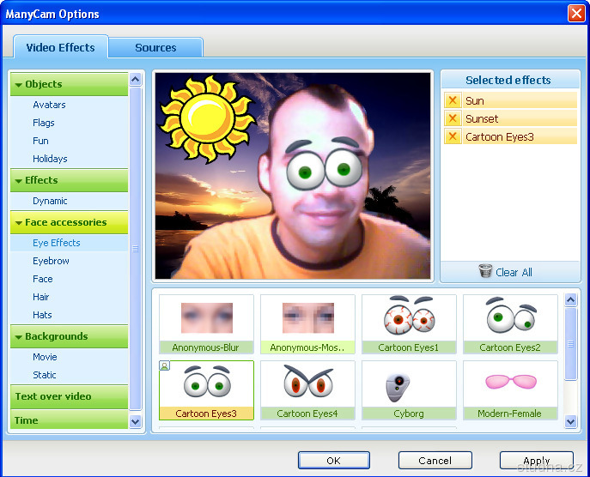Click the small person badge on Cartoon Eyes3 thumbnail
This screenshot has height=477, width=590.
point(164,365)
